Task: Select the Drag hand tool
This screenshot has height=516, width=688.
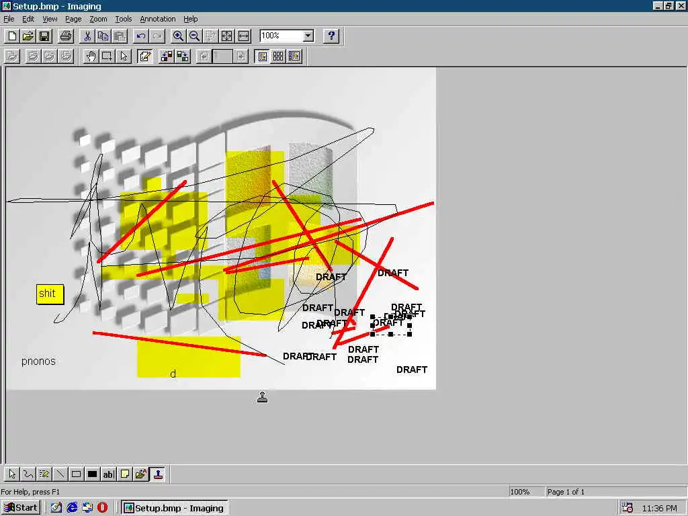Action: click(91, 56)
